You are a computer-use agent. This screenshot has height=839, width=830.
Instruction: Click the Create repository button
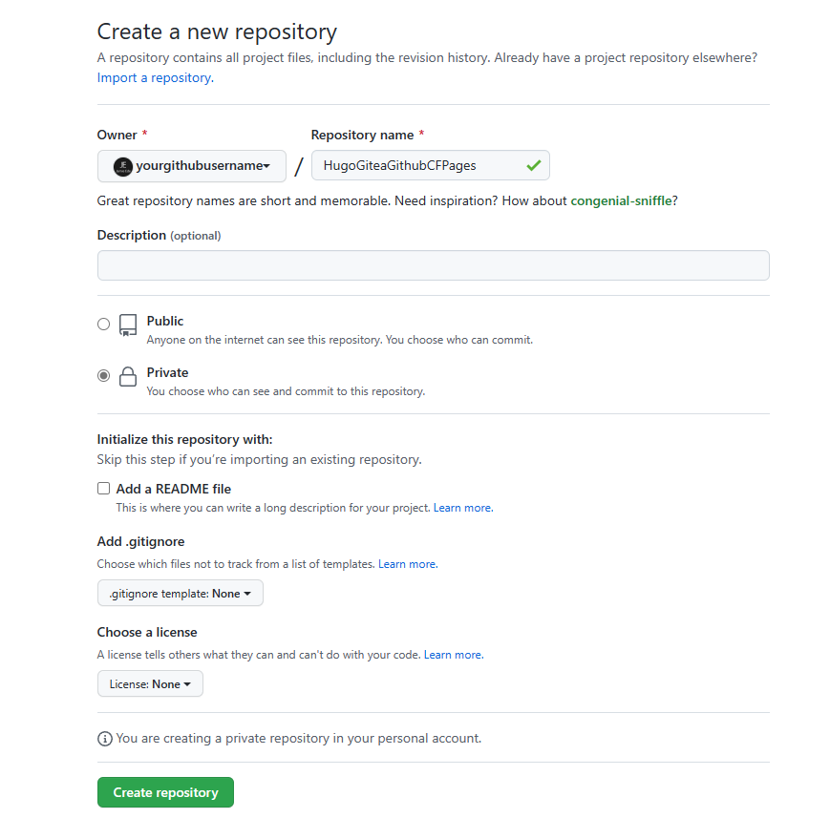pyautogui.click(x=165, y=792)
